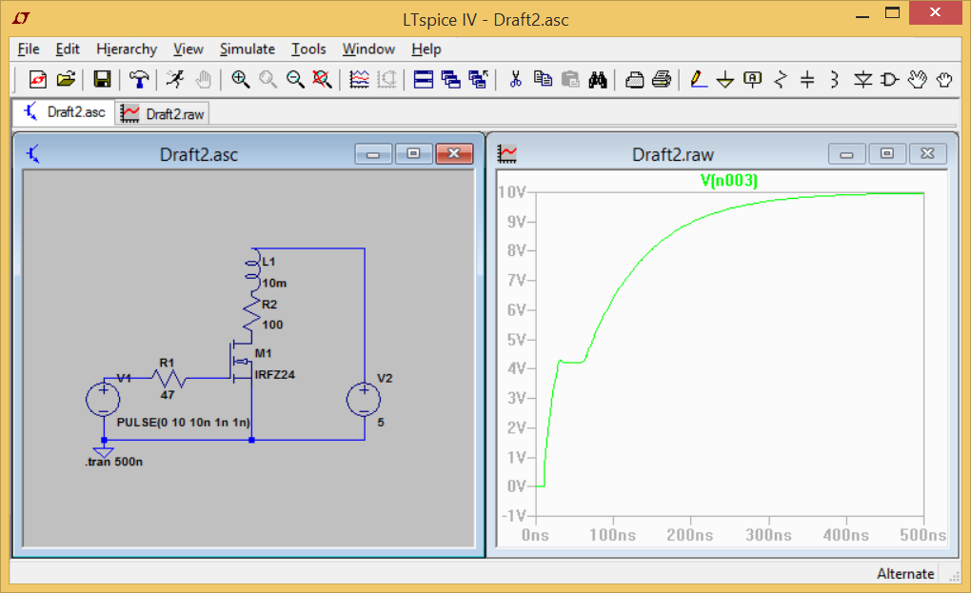Maximize the Draft2.asc child window
Image resolution: width=971 pixels, height=593 pixels.
point(413,153)
